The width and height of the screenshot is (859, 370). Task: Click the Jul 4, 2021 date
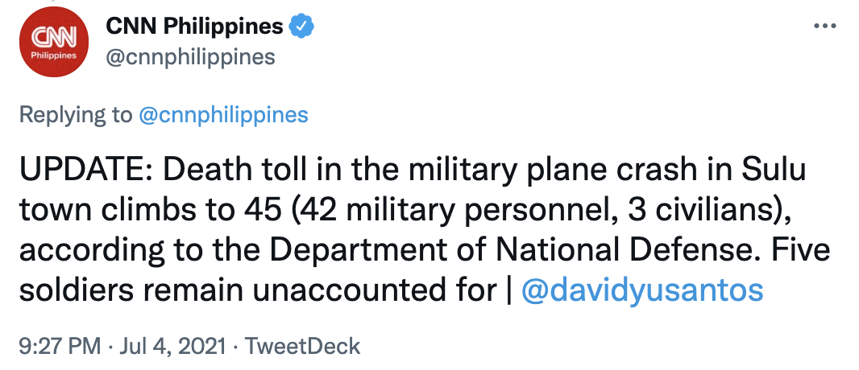click(x=168, y=347)
